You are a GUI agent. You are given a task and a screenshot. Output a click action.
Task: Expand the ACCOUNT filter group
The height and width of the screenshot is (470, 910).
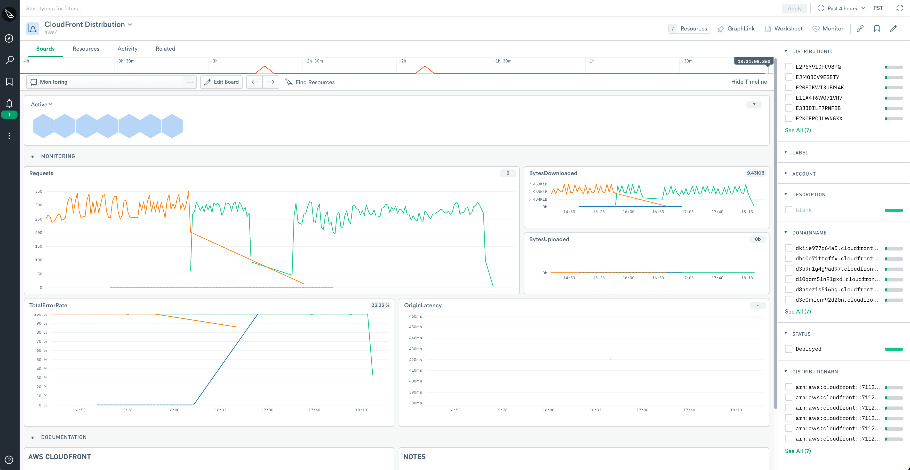pyautogui.click(x=786, y=174)
